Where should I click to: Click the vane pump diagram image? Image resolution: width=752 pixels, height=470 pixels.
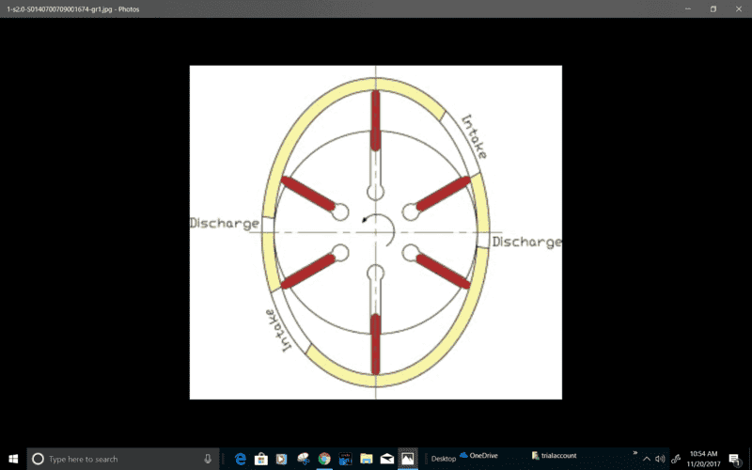tap(375, 232)
